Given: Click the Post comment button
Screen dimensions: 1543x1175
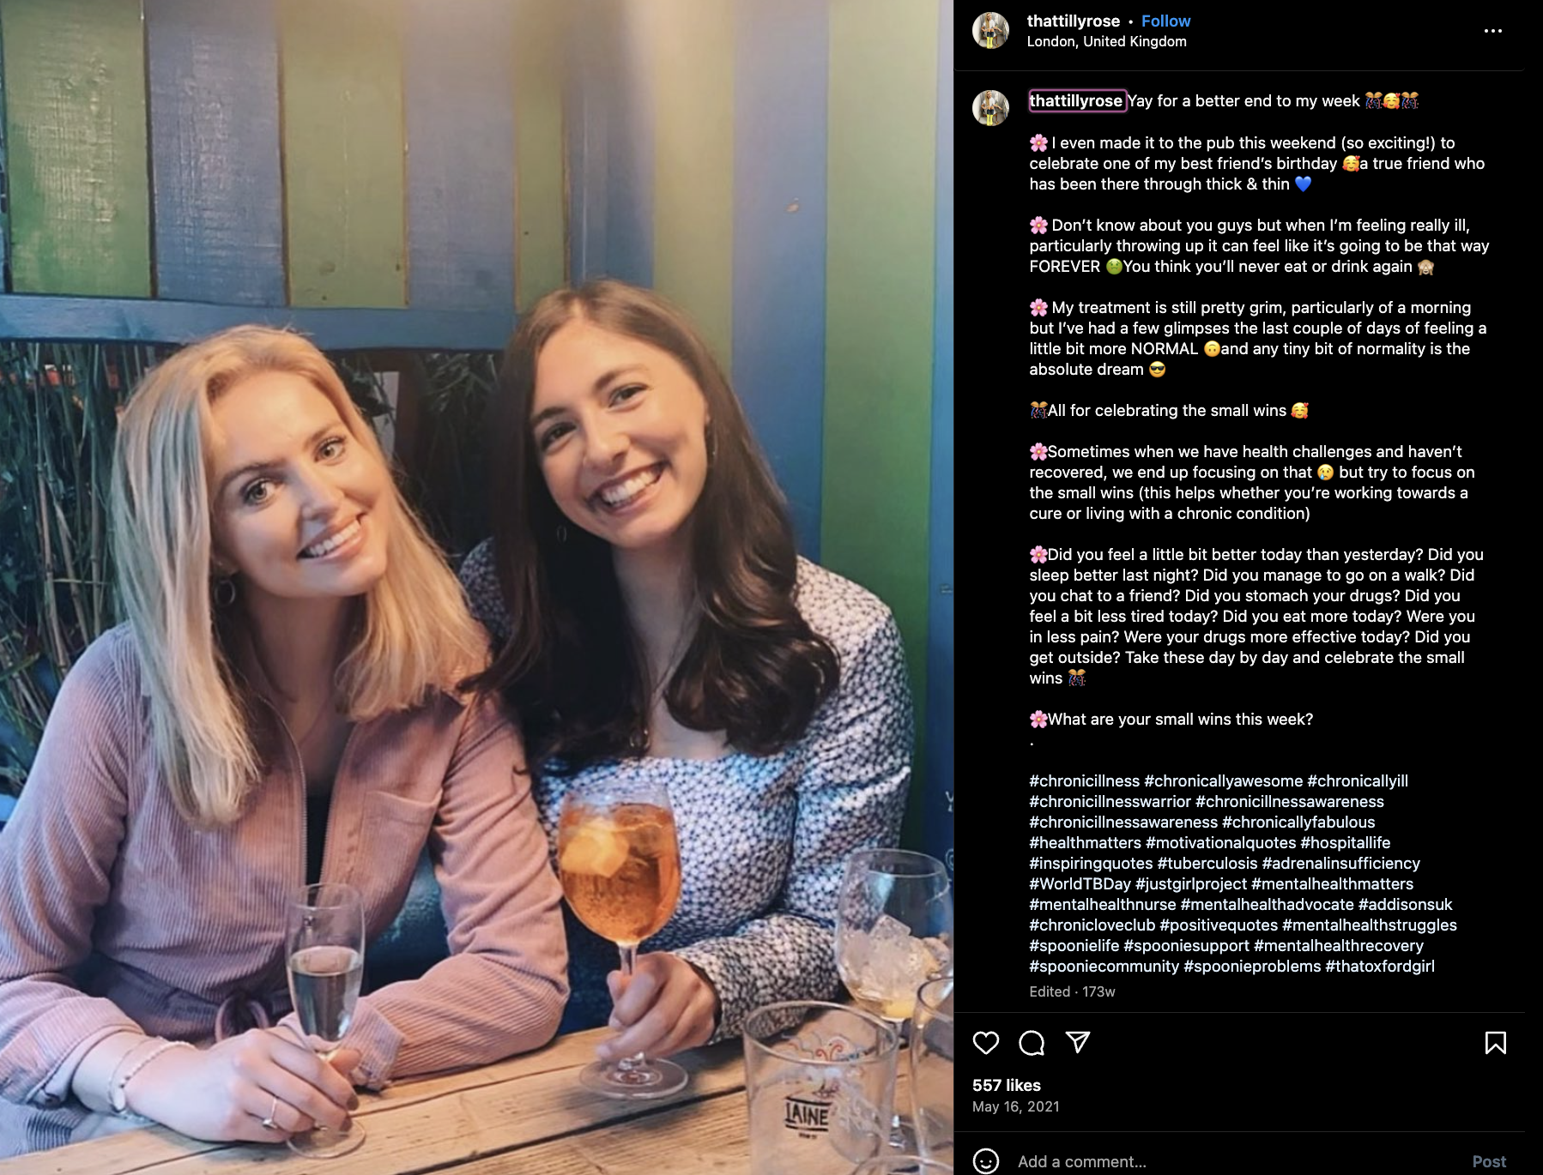Looking at the screenshot, I should coord(1489,1161).
